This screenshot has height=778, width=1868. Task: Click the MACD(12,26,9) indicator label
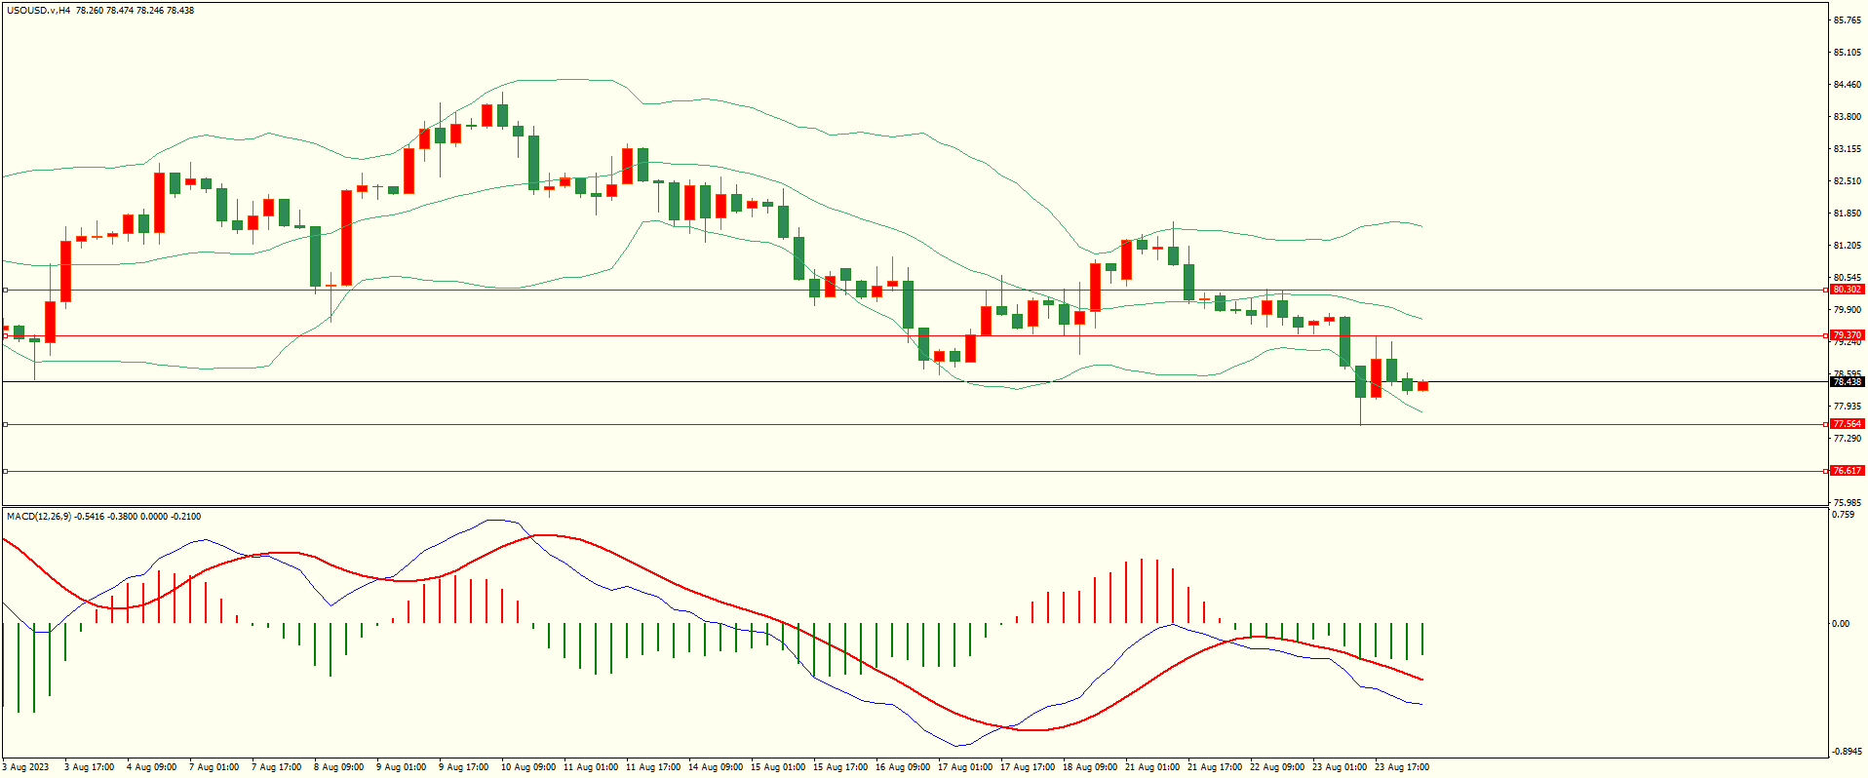coord(39,516)
